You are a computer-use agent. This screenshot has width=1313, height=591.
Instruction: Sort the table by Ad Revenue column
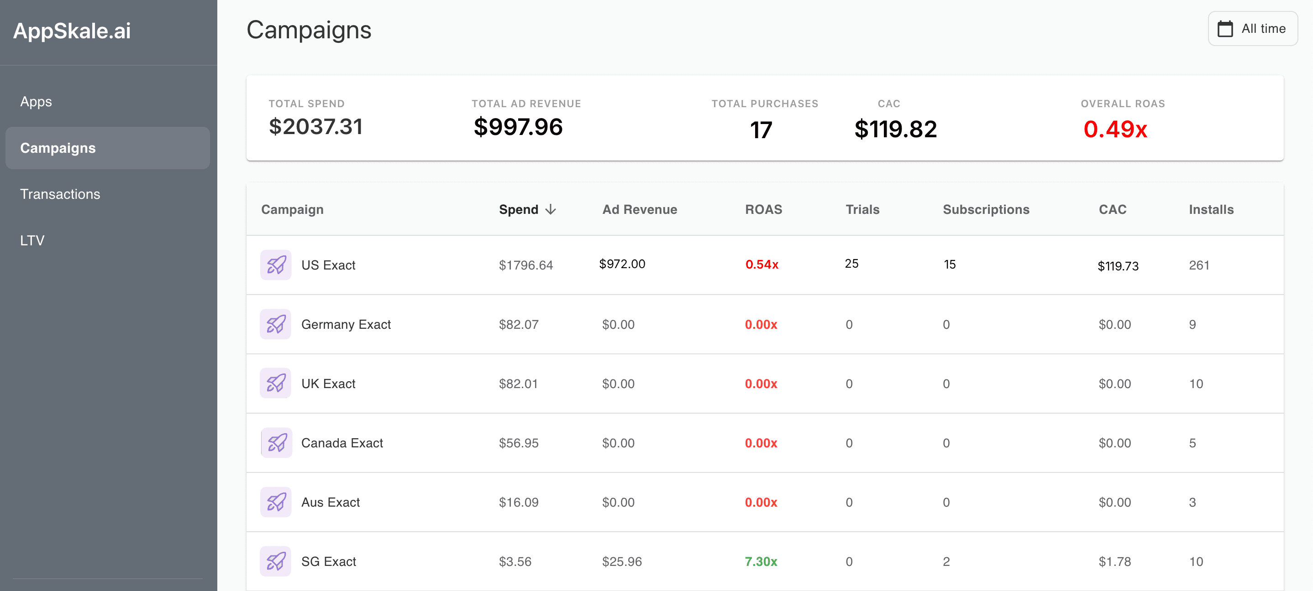click(x=640, y=209)
